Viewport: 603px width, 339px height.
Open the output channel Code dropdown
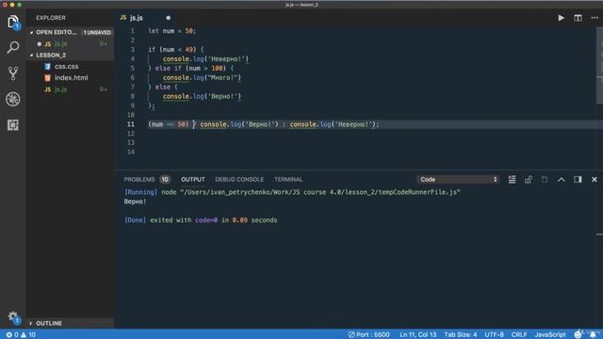tap(458, 180)
